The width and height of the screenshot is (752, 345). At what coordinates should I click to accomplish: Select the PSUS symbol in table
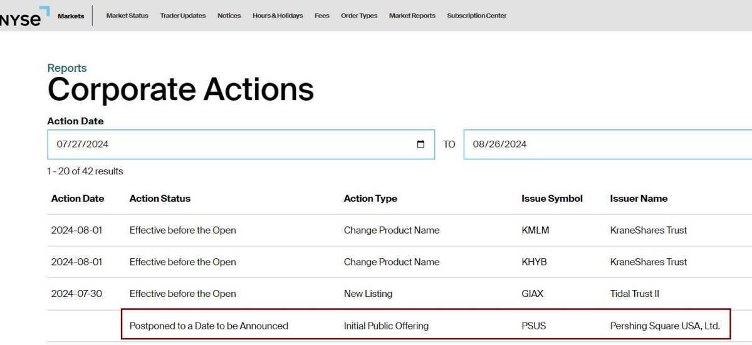pos(535,326)
